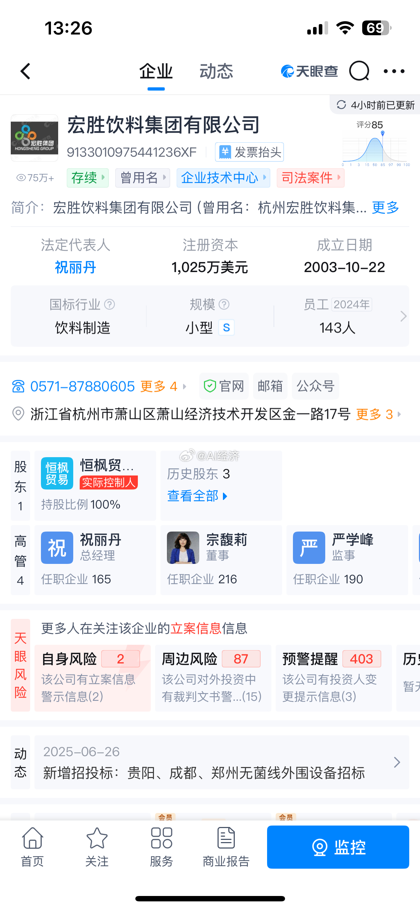
Task: Open the 恒枫贸易 shareholder avatar
Action: pyautogui.click(x=57, y=473)
